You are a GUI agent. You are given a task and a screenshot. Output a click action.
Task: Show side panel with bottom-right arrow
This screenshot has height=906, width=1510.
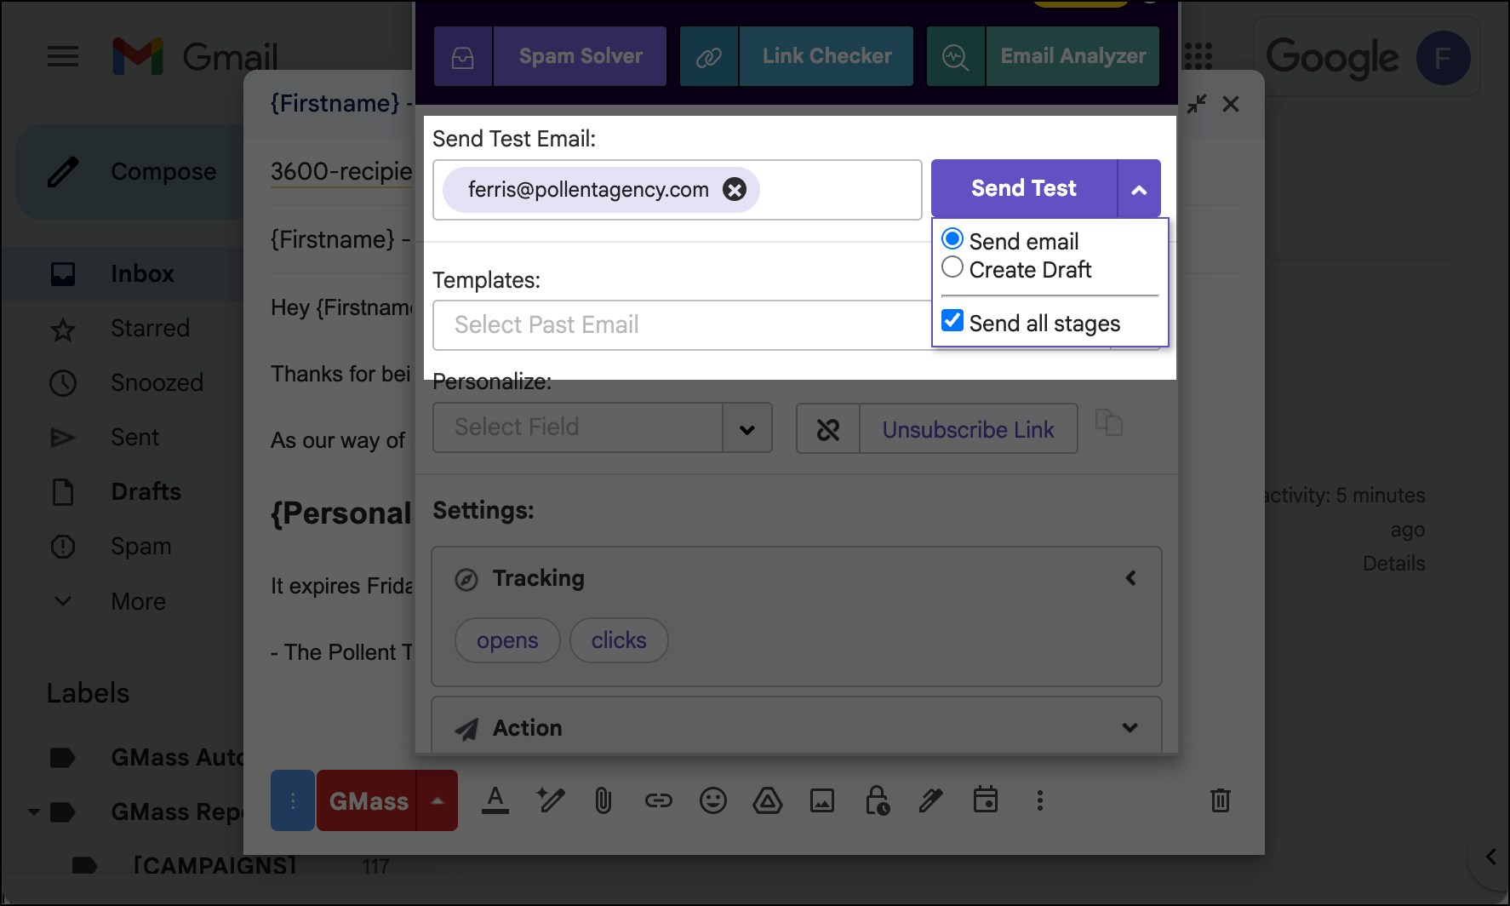pyautogui.click(x=1490, y=857)
